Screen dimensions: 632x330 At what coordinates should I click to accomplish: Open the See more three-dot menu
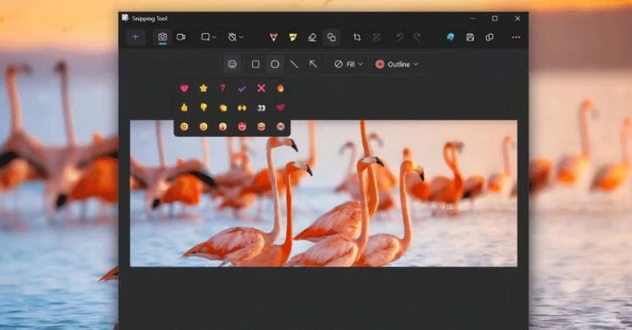[x=516, y=37]
